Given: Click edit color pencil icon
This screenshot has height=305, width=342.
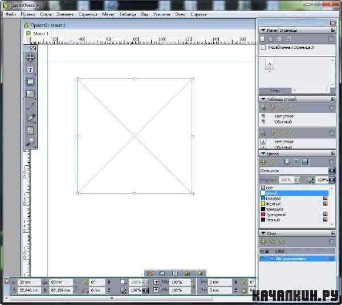Looking at the screenshot, I should (272, 162).
